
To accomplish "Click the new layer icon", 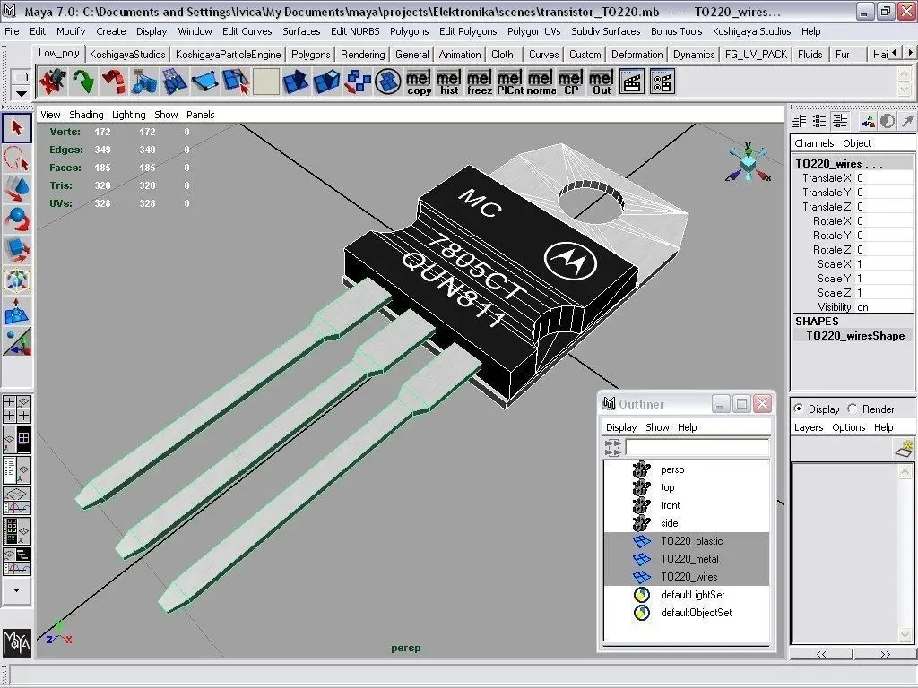I will point(905,449).
